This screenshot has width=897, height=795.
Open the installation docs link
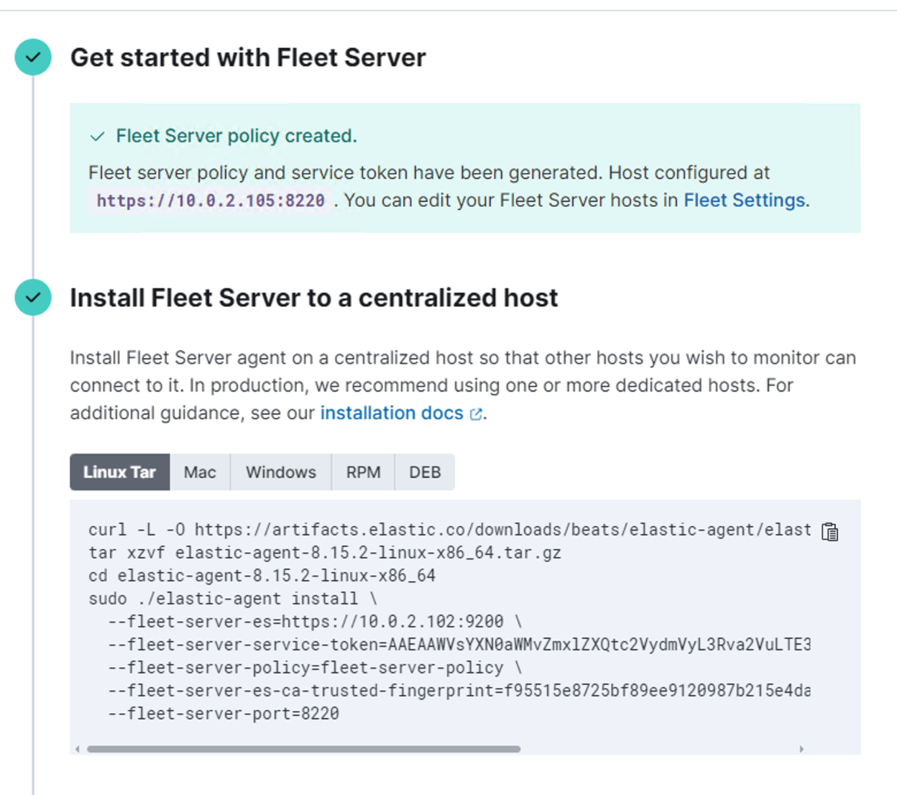(392, 413)
